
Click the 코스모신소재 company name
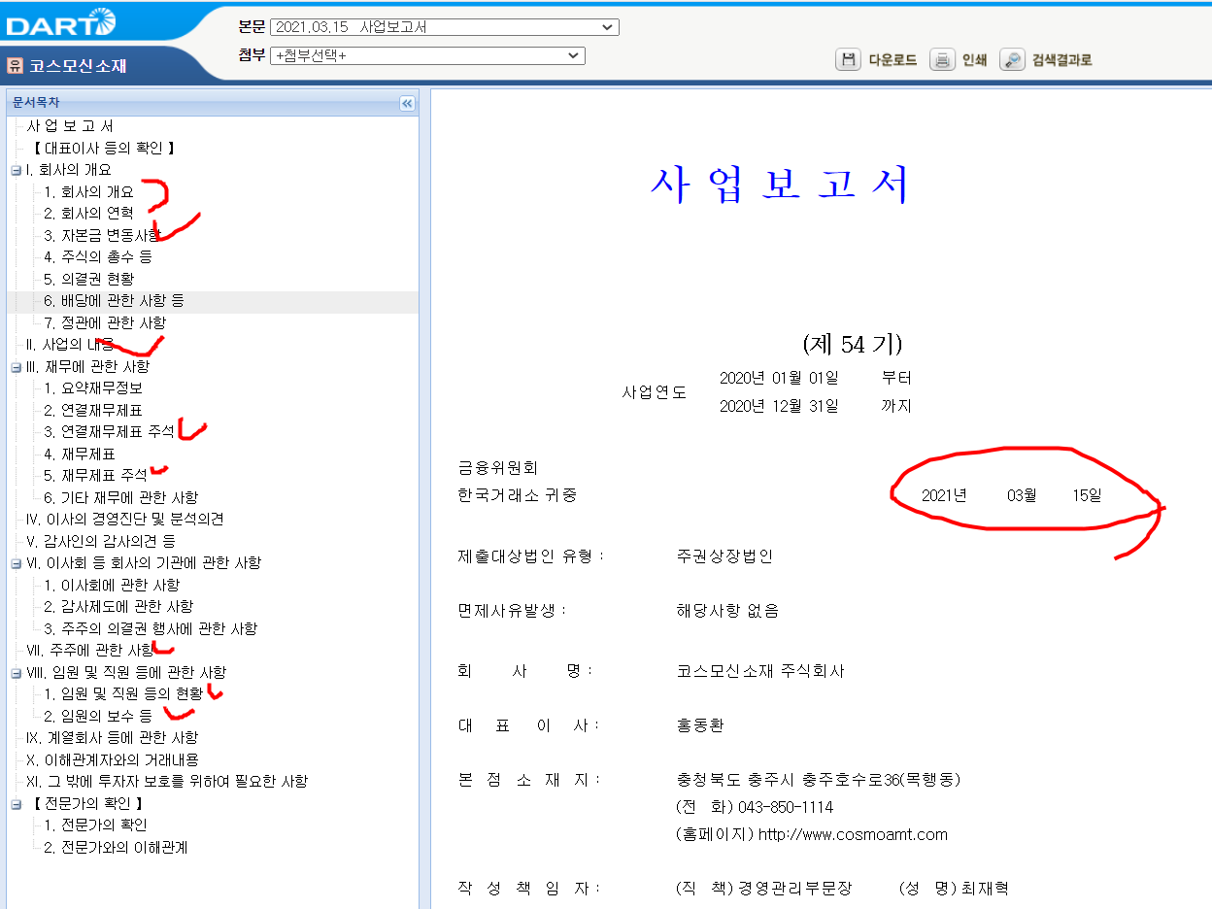click(x=78, y=67)
